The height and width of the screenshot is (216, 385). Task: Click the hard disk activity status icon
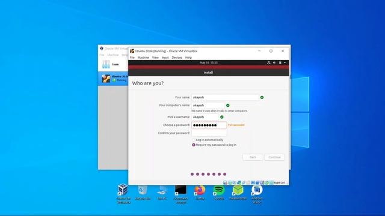pos(225,182)
